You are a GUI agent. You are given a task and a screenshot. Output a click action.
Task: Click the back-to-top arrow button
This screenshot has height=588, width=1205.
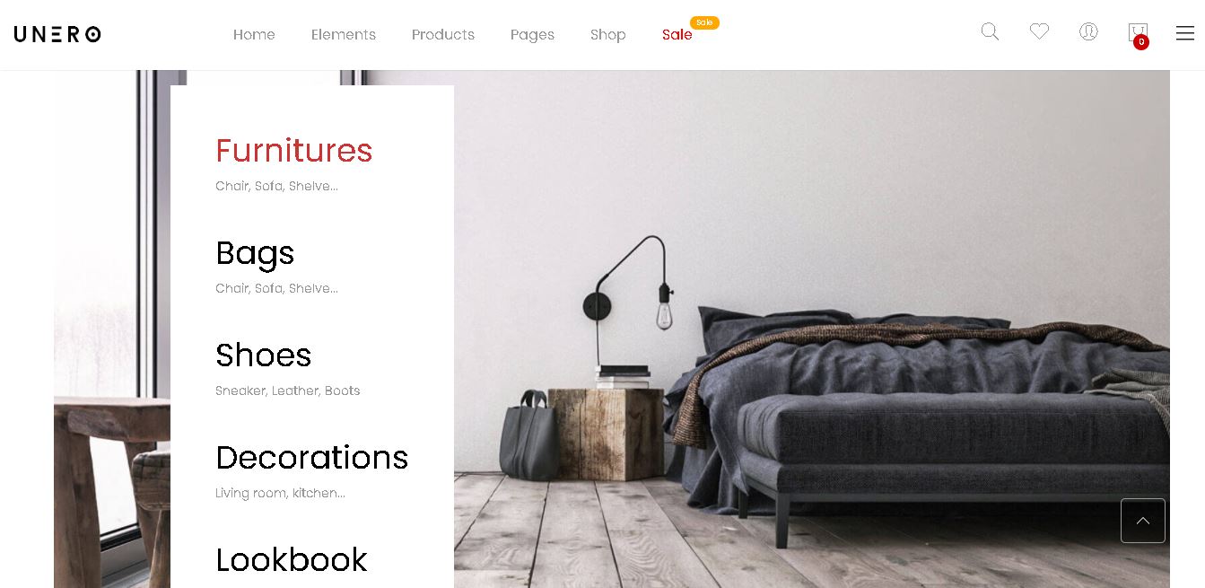[1143, 521]
